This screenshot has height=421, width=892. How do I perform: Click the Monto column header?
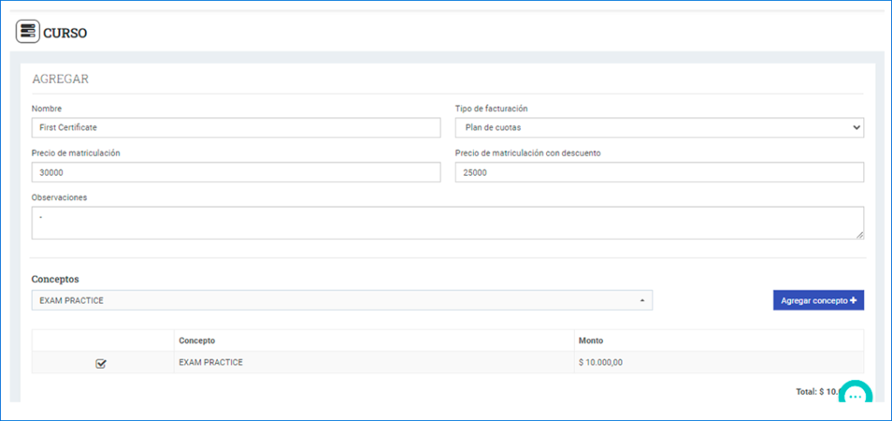pyautogui.click(x=591, y=340)
